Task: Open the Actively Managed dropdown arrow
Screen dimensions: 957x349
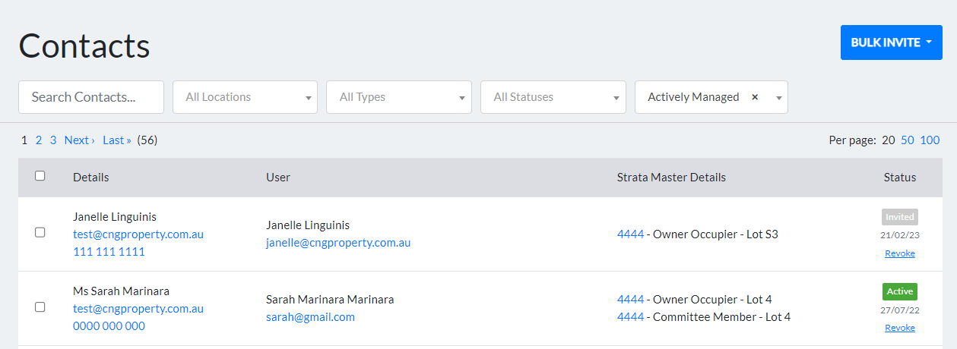Action: point(778,98)
